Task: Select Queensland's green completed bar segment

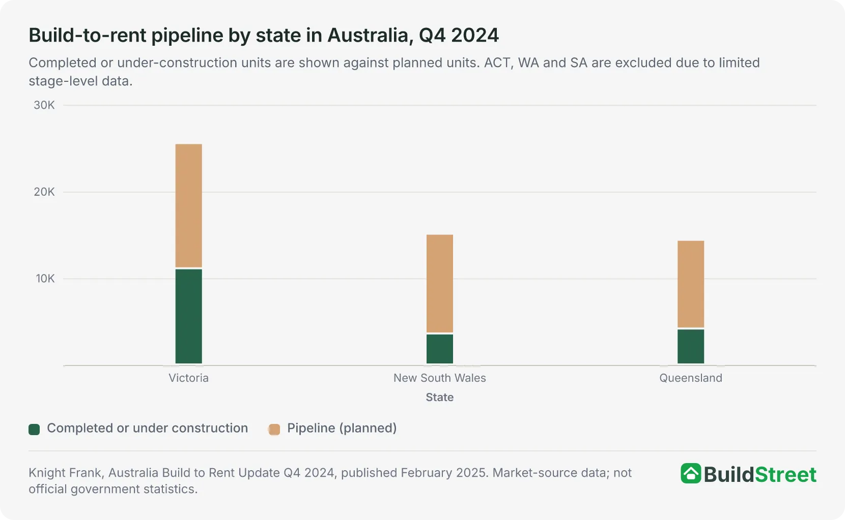Action: [x=691, y=347]
